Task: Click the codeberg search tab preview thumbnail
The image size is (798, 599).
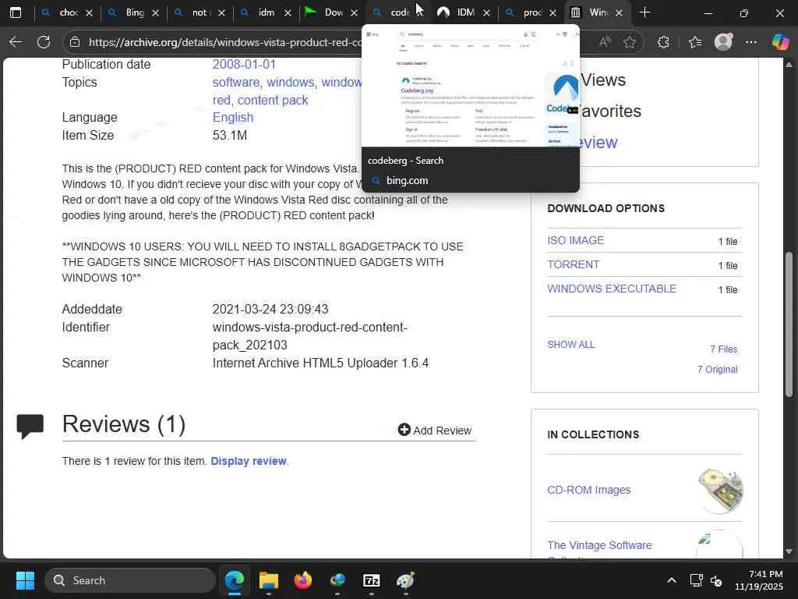Action: click(470, 86)
